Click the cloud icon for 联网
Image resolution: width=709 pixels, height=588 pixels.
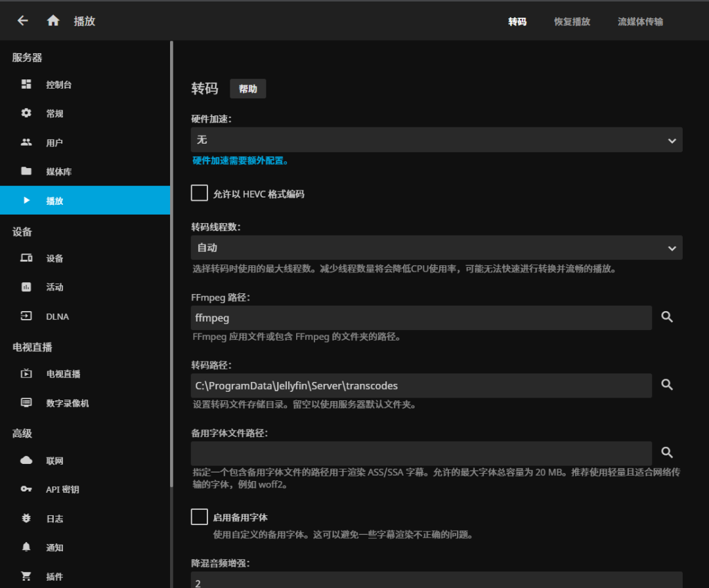point(26,461)
